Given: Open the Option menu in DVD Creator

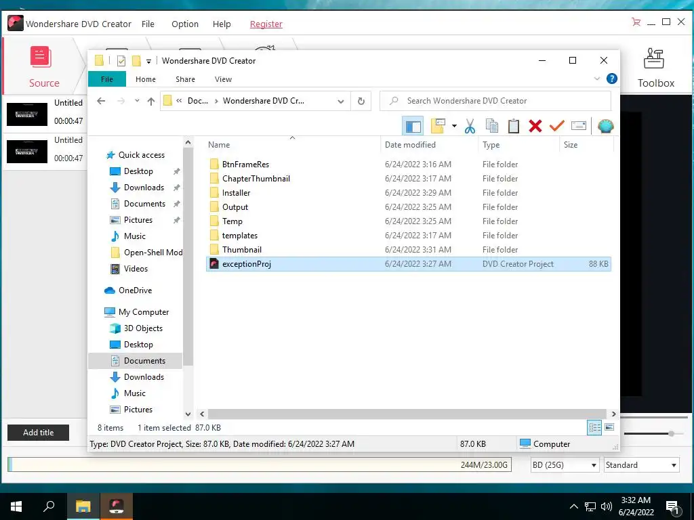Looking at the screenshot, I should 185,24.
